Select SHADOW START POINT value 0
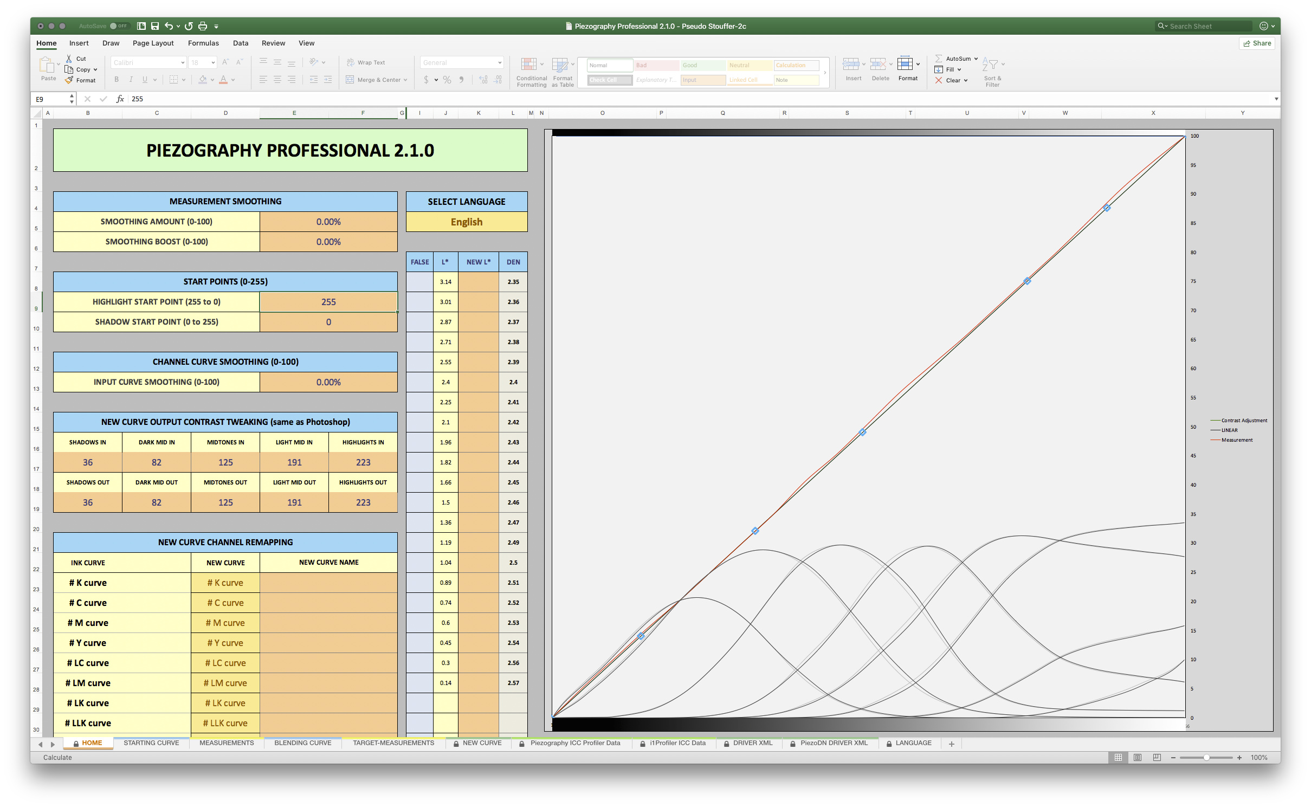This screenshot has height=807, width=1311. pos(328,322)
